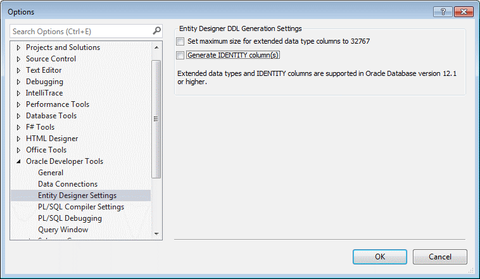Image resolution: width=480 pixels, height=279 pixels.
Task: Expand the Office Tools node
Action: (18, 150)
